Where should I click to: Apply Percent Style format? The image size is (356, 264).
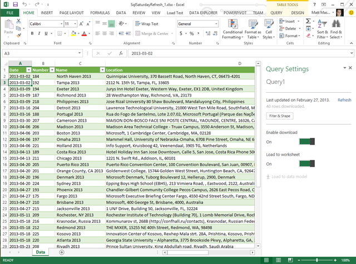(191, 33)
